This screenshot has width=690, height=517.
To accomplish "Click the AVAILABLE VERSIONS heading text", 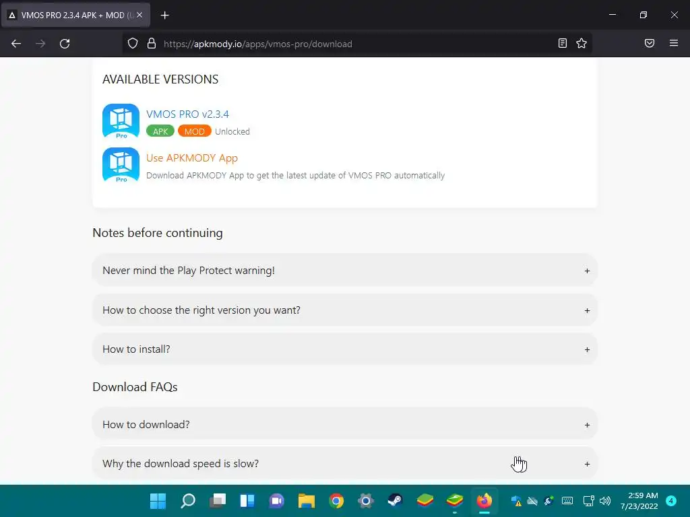I will point(160,79).
